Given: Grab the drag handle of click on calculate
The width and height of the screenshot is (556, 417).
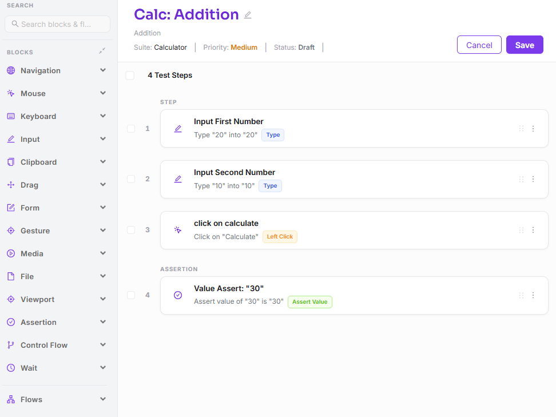Looking at the screenshot, I should 521,230.
